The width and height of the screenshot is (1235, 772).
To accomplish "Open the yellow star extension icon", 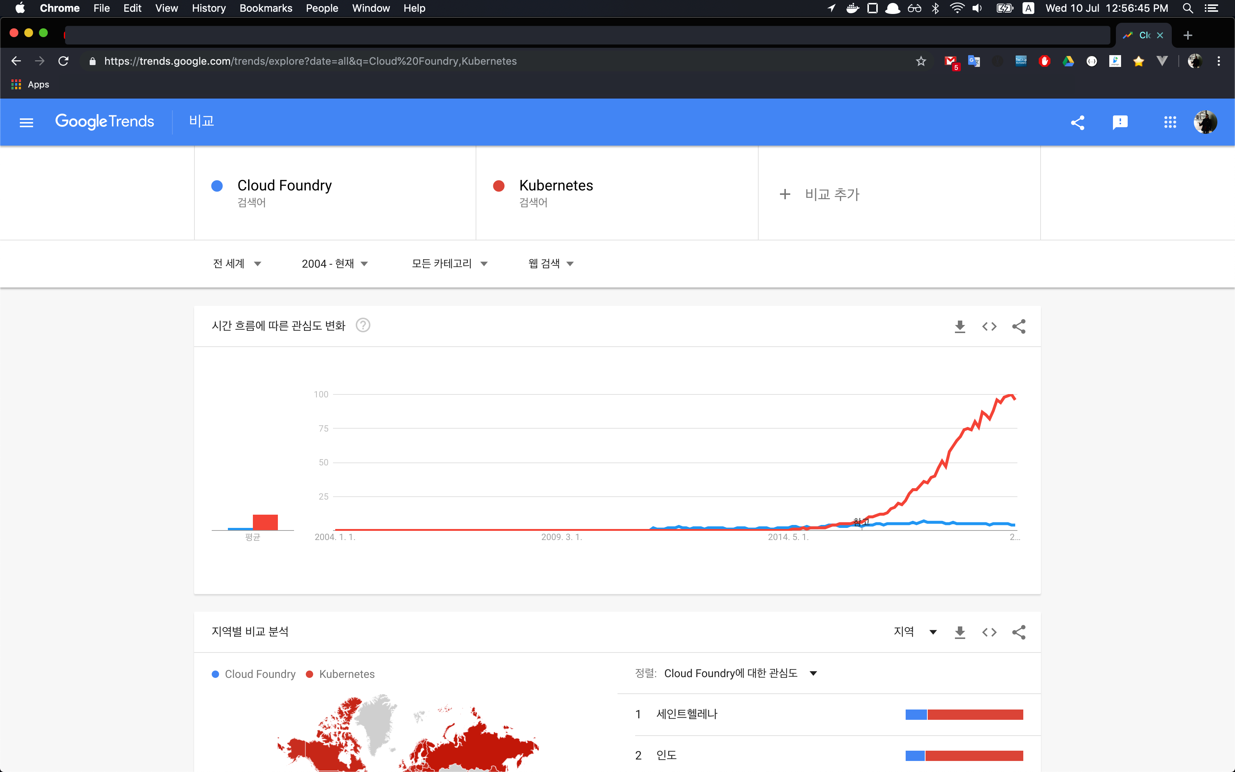I will (1139, 61).
